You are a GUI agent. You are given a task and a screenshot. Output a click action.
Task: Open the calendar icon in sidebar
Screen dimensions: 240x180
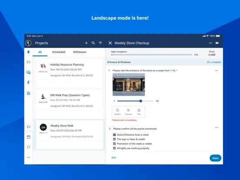pyautogui.click(x=28, y=137)
